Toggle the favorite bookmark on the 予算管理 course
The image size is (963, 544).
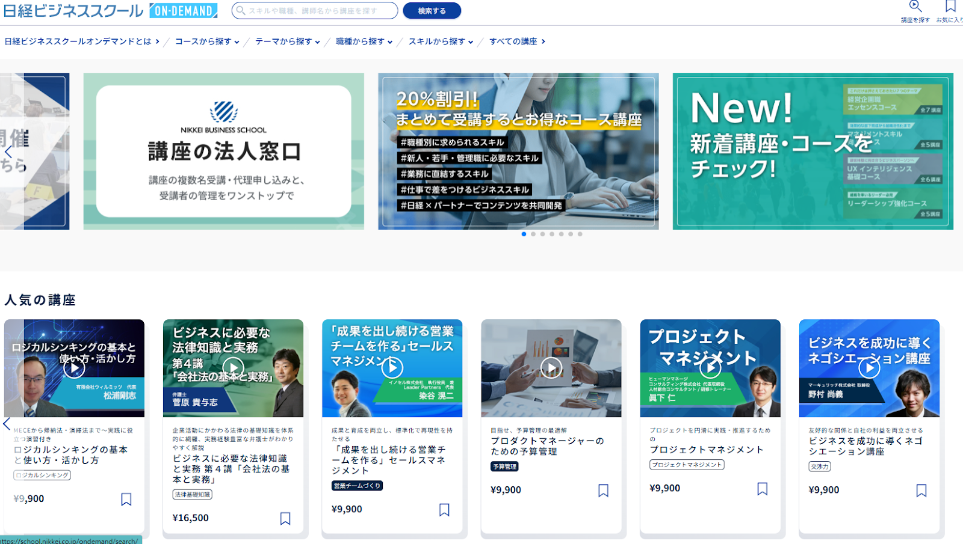click(603, 491)
